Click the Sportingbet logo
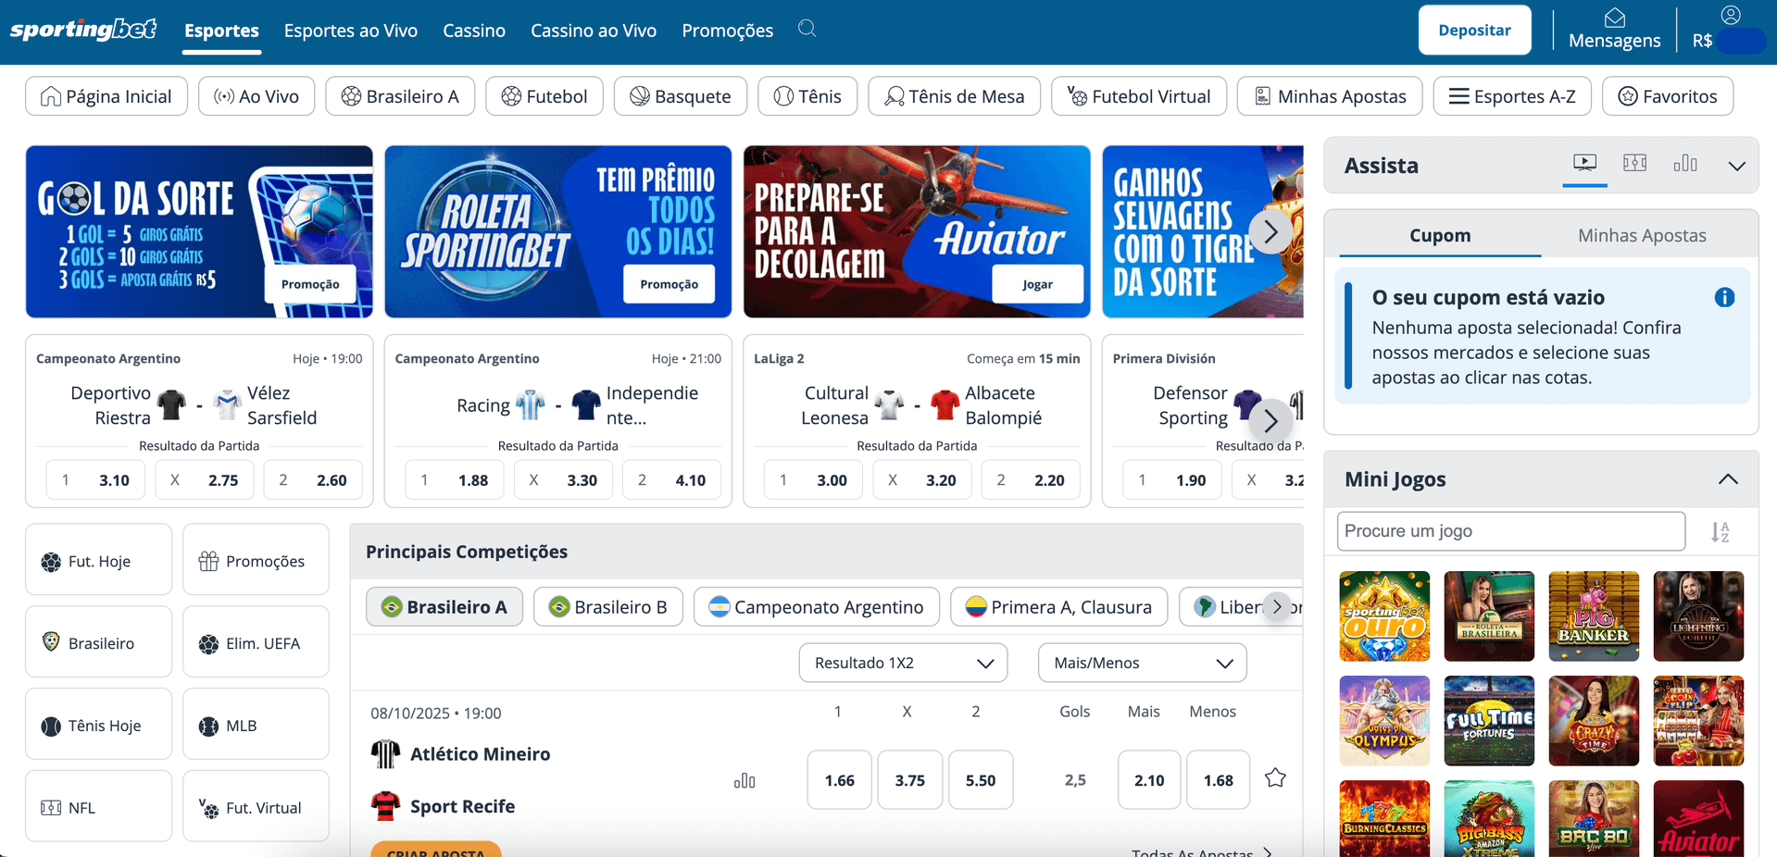The height and width of the screenshot is (857, 1777). coord(83,30)
